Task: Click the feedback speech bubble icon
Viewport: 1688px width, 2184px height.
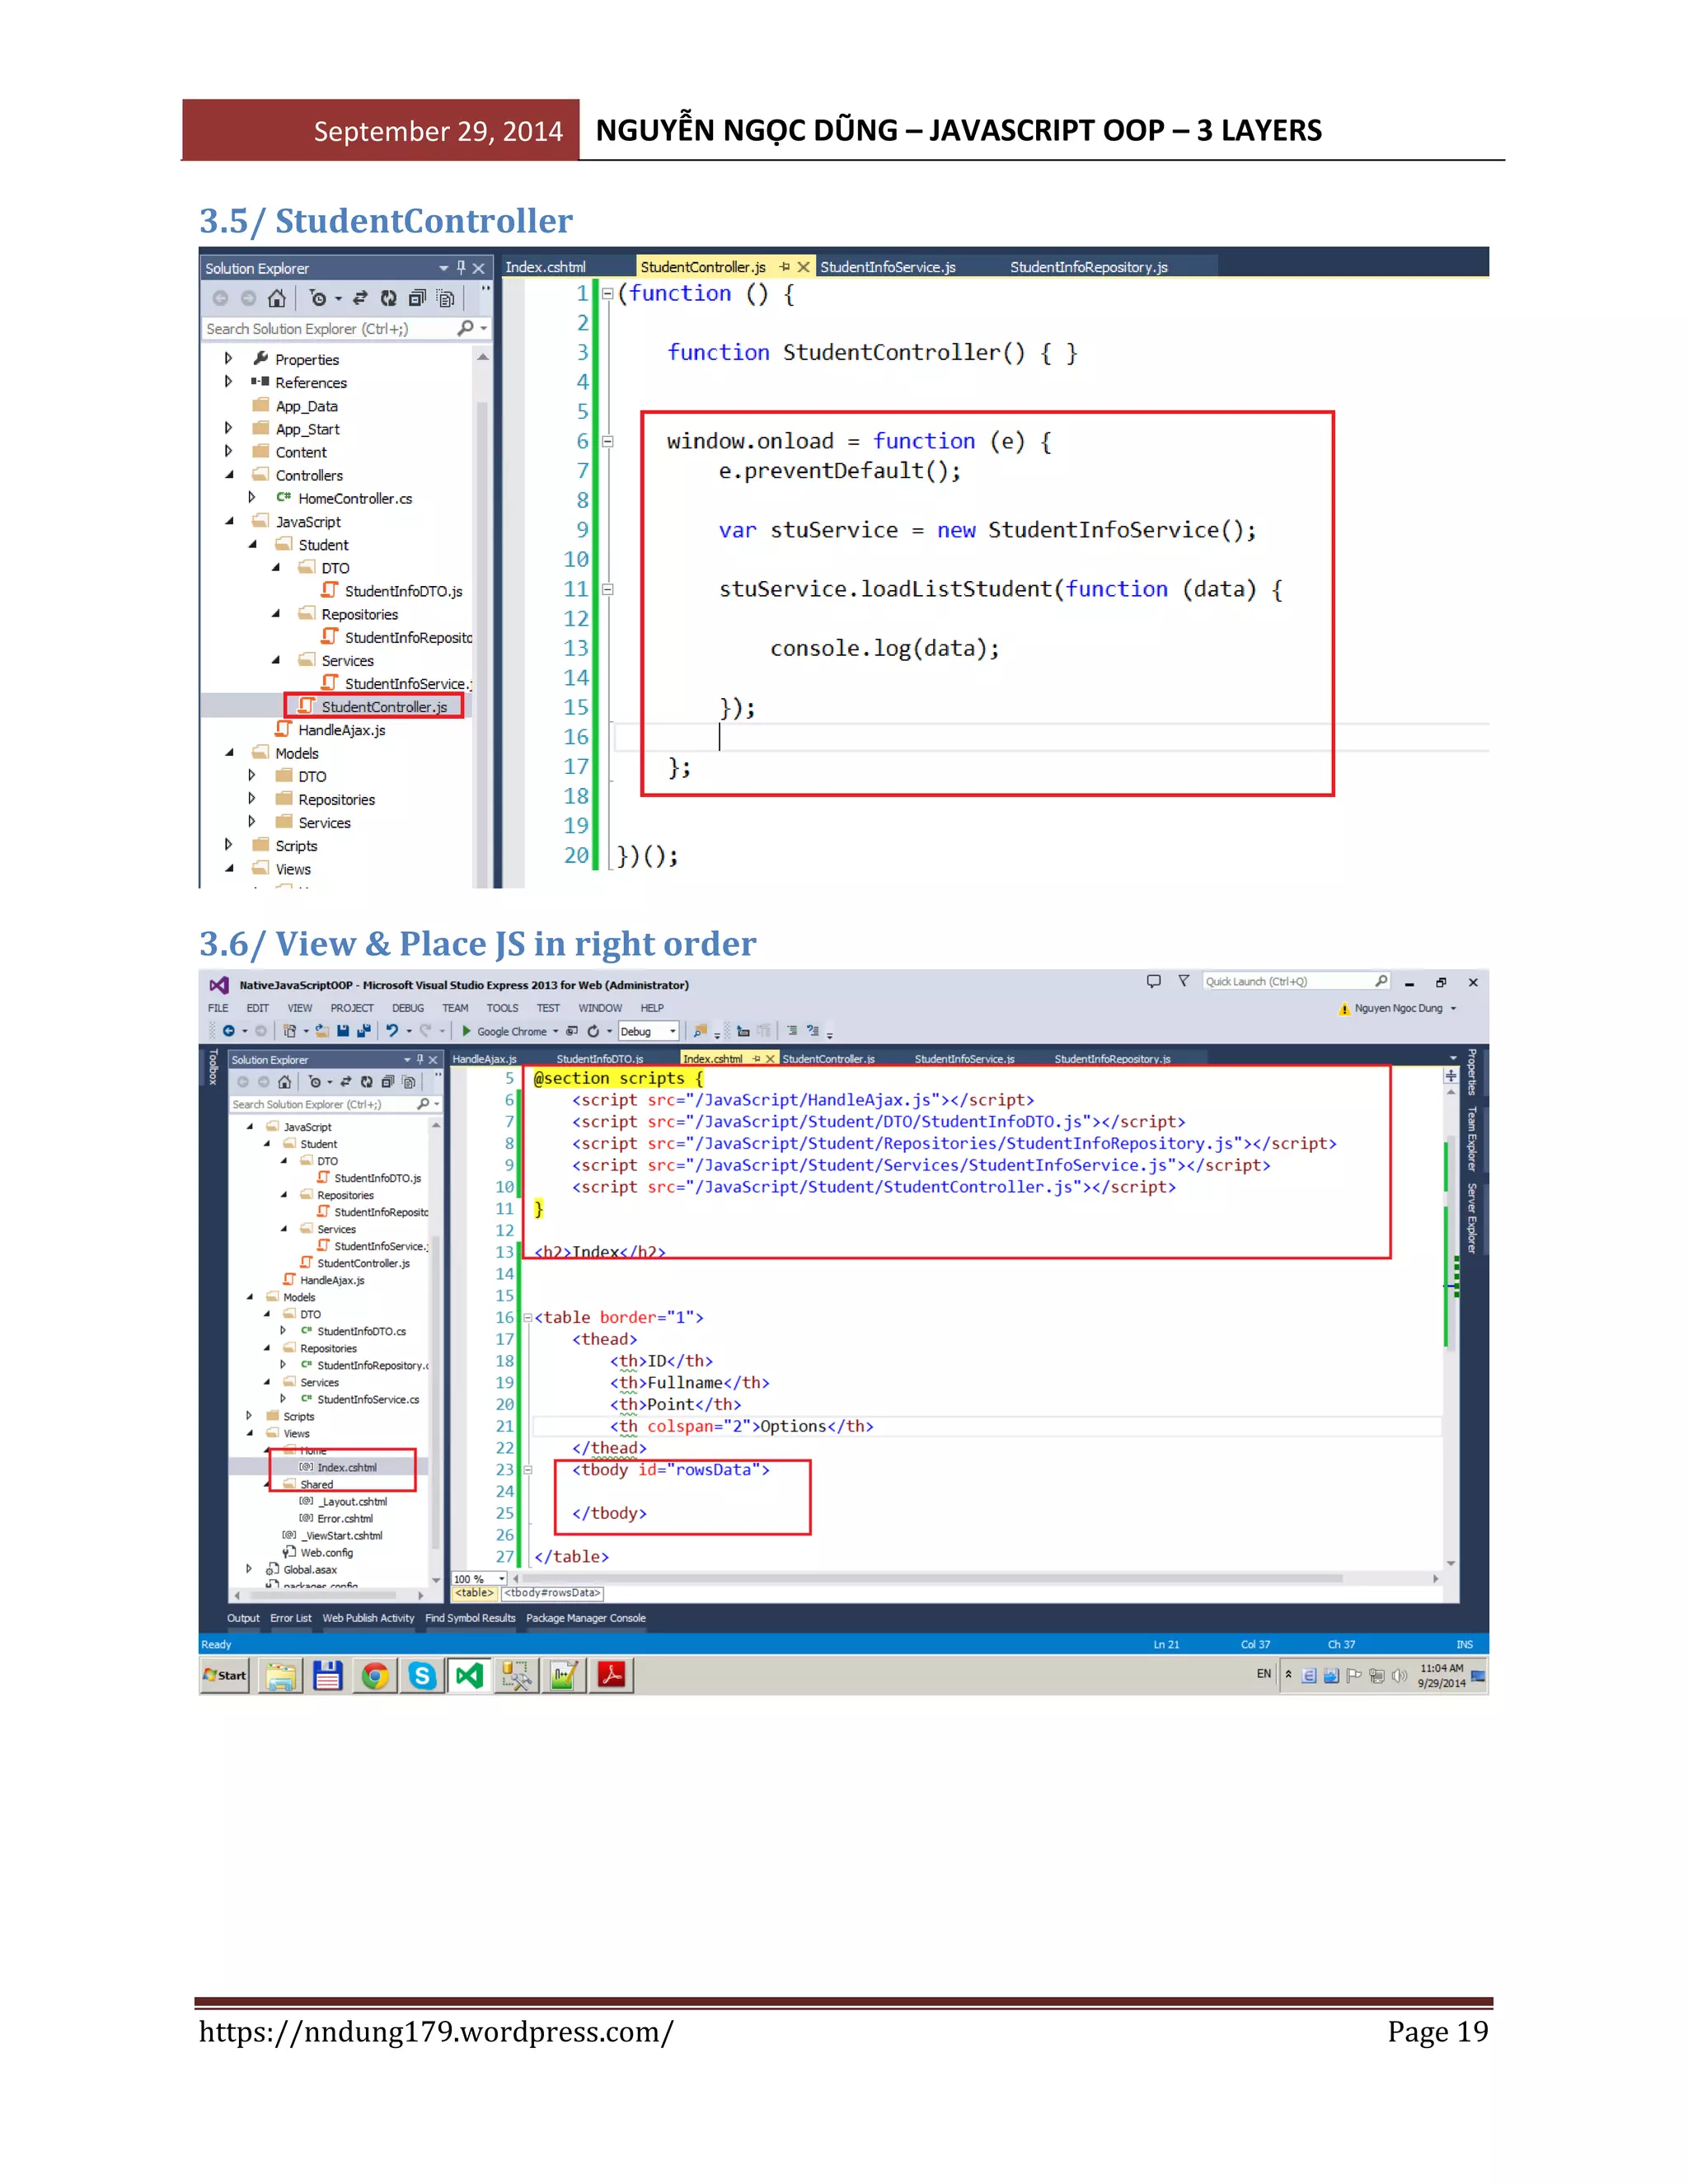Action: 1153,982
